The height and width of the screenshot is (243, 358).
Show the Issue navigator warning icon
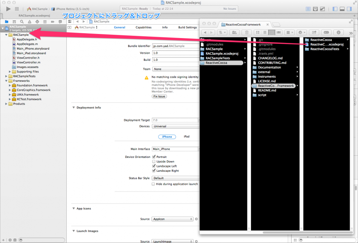point(30,22)
